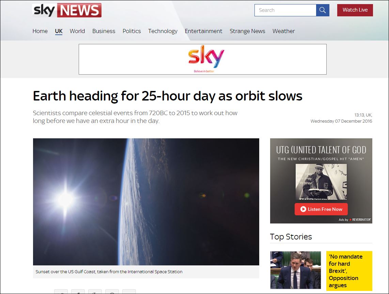Click the UTG album cover ad image

[321, 182]
